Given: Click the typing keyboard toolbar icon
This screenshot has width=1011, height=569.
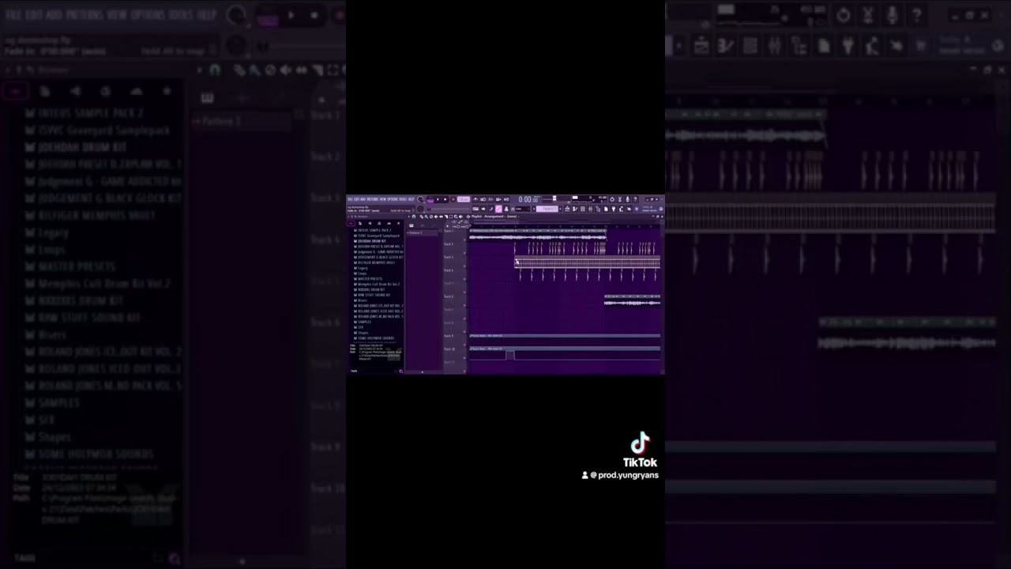Looking at the screenshot, I should (475, 209).
